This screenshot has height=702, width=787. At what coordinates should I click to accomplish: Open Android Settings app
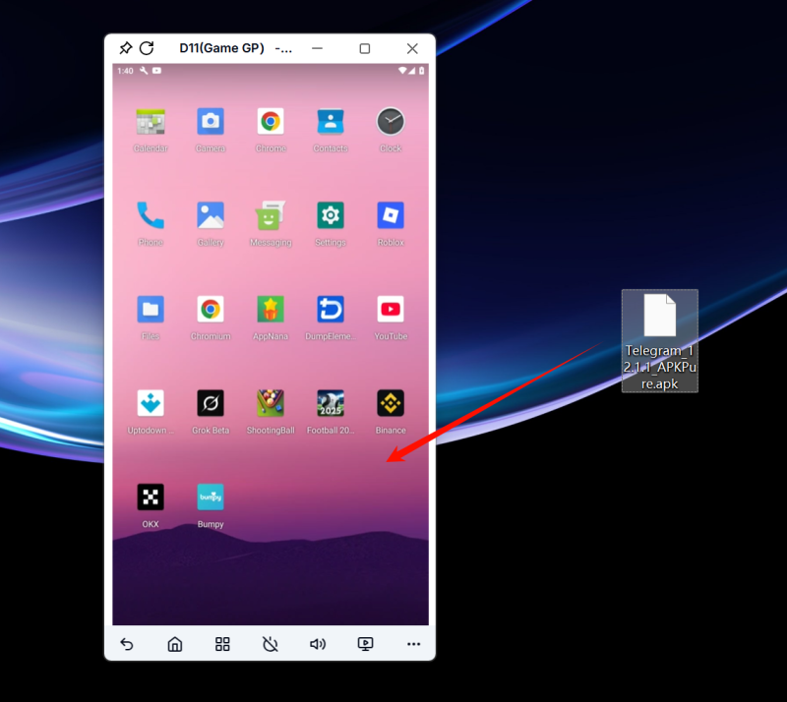[331, 215]
